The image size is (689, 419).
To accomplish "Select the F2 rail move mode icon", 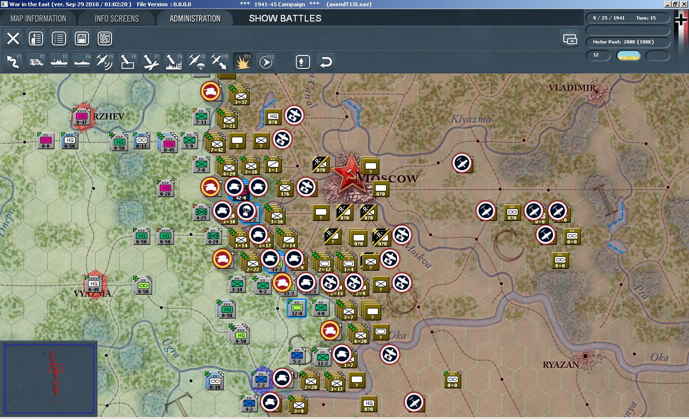I will (36, 62).
